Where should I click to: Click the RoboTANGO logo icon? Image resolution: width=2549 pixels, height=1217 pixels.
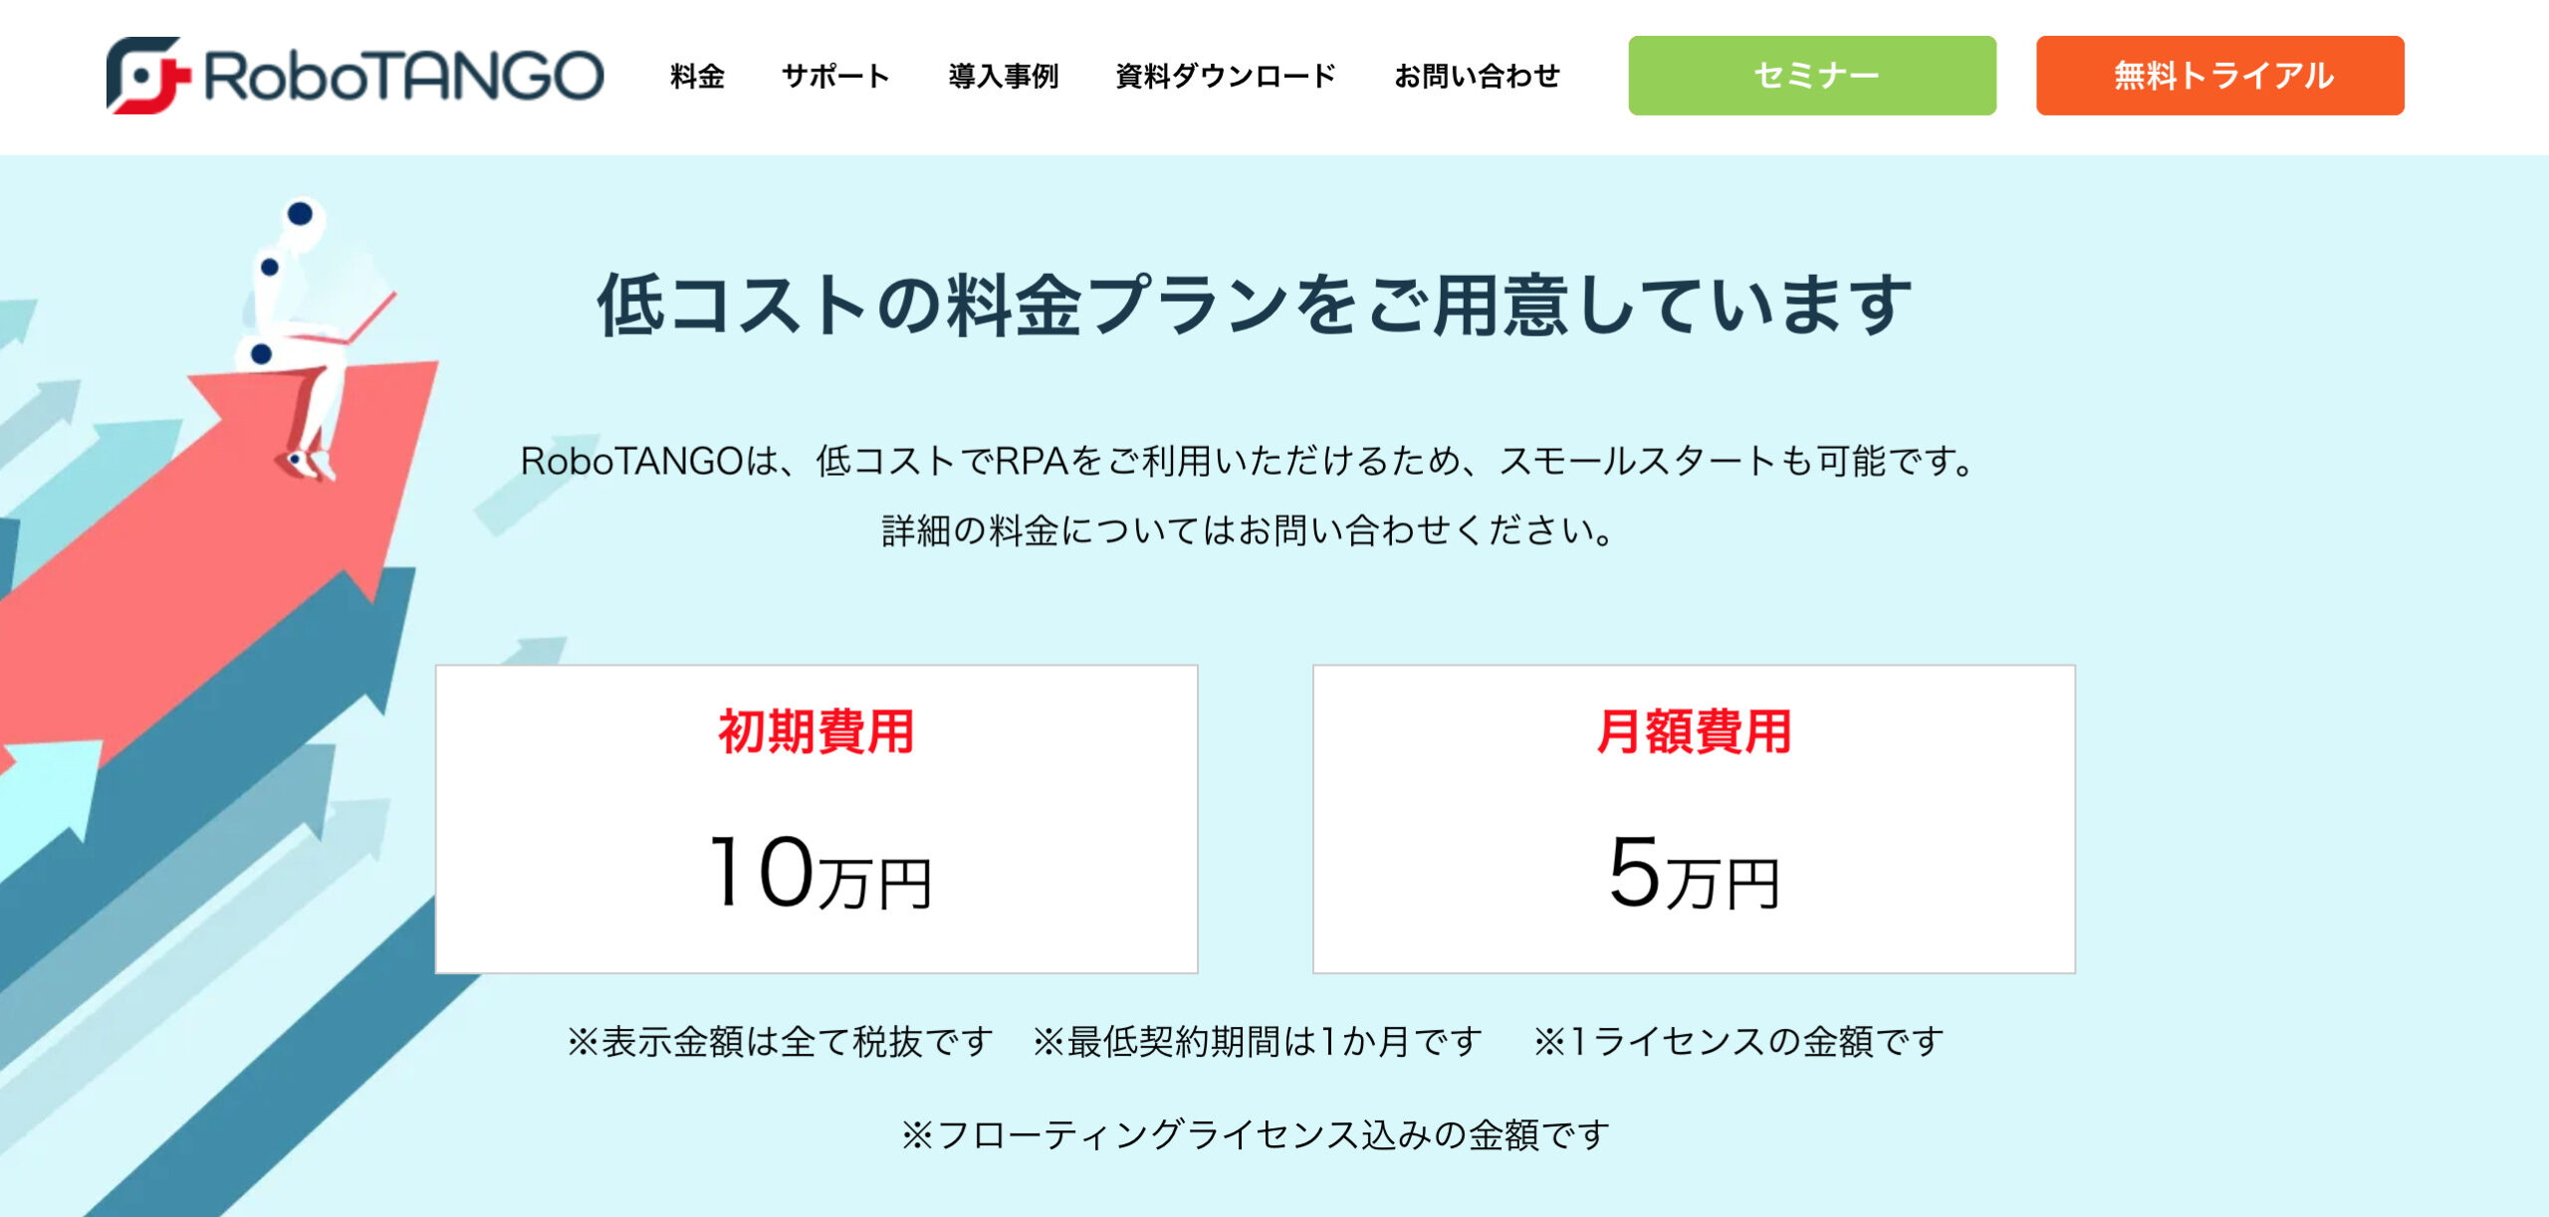tap(148, 76)
